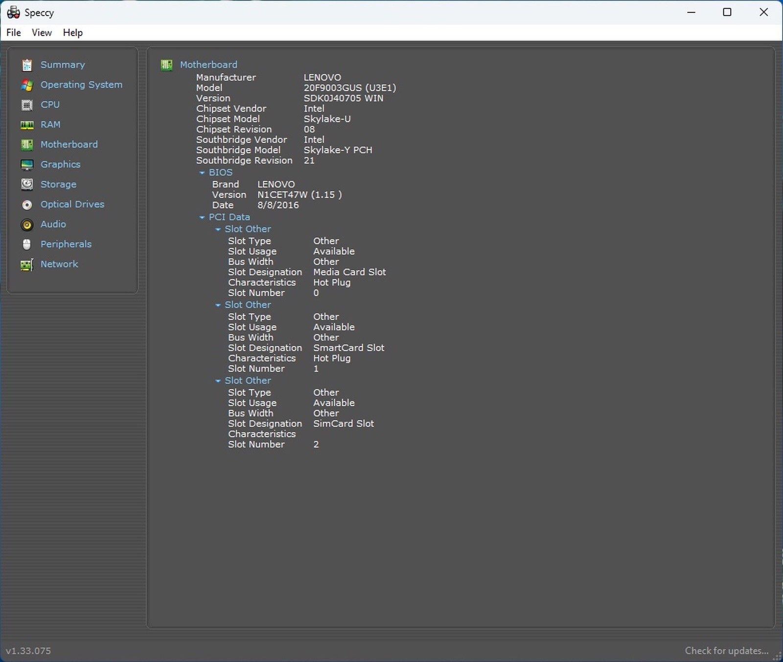Click the Skylake-Y PCH southbridge value
The height and width of the screenshot is (662, 783).
tap(338, 150)
